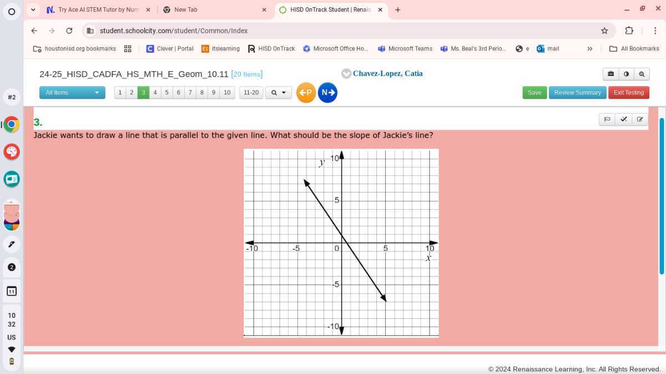Select question 5 in the item navigator
666x374 pixels.
(x=167, y=92)
